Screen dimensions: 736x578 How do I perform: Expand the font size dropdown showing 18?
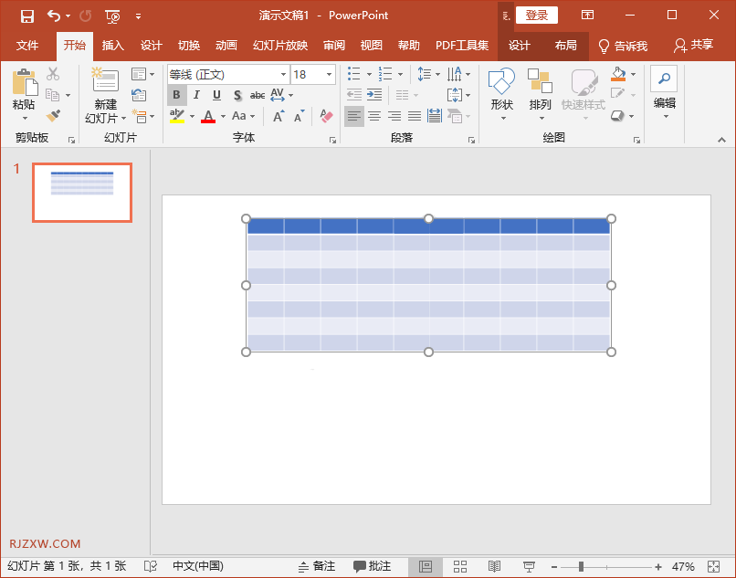(329, 74)
